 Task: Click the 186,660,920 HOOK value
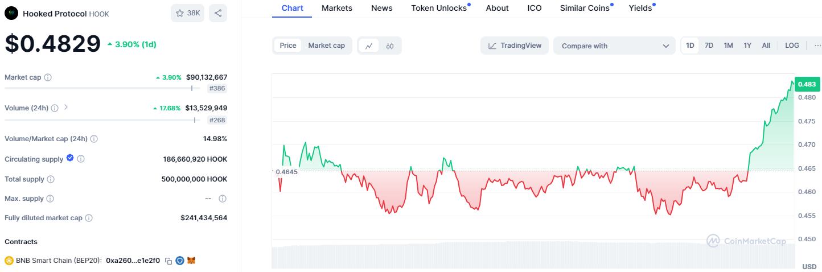[x=195, y=159]
